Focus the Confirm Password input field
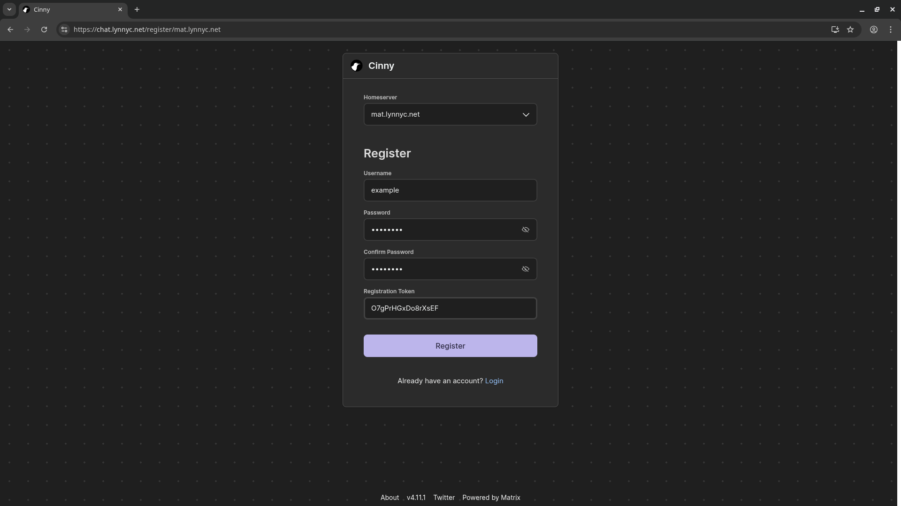This screenshot has width=901, height=506. coord(450,269)
